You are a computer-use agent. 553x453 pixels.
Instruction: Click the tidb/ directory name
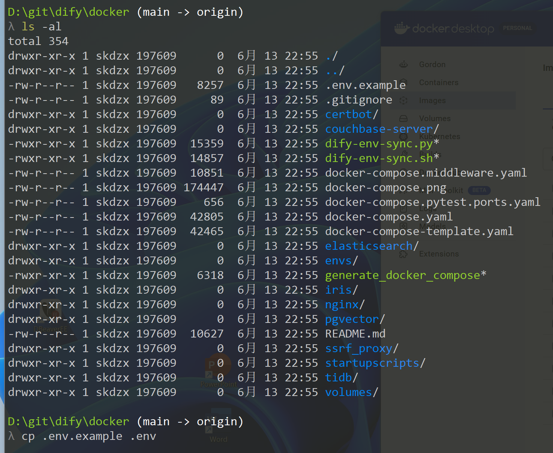(x=342, y=378)
